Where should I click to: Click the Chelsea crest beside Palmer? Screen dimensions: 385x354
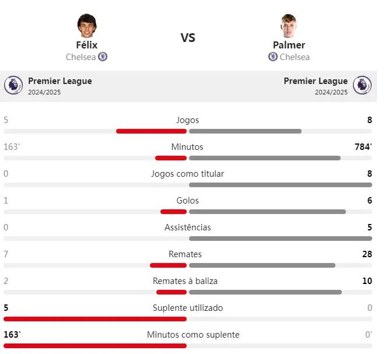pyautogui.click(x=273, y=57)
